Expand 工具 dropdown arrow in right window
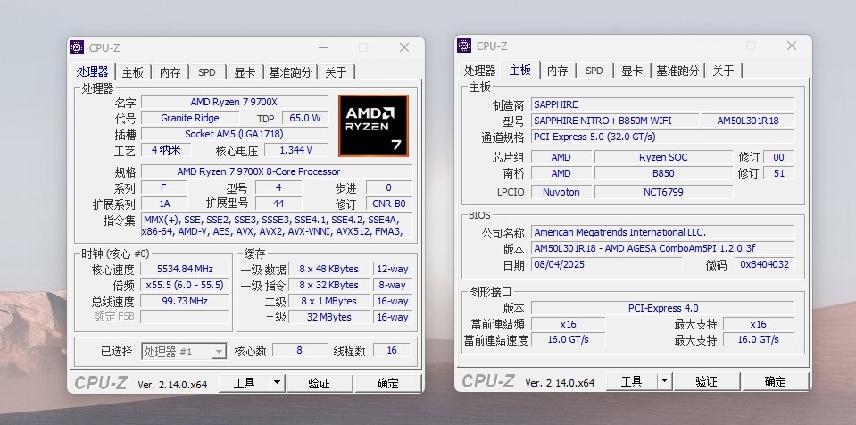 pyautogui.click(x=664, y=382)
